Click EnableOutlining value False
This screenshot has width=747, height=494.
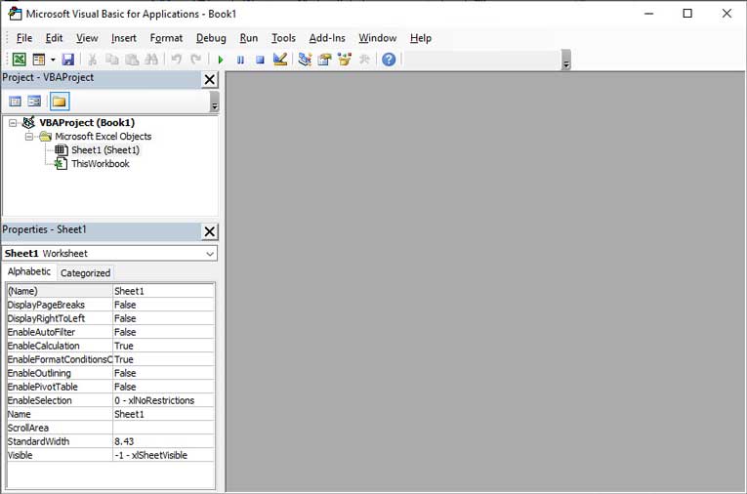pyautogui.click(x=163, y=374)
